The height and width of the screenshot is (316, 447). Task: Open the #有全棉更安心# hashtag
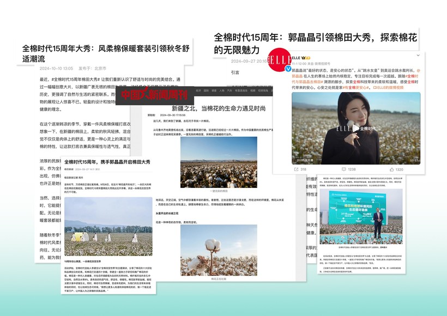pyautogui.click(x=356, y=88)
